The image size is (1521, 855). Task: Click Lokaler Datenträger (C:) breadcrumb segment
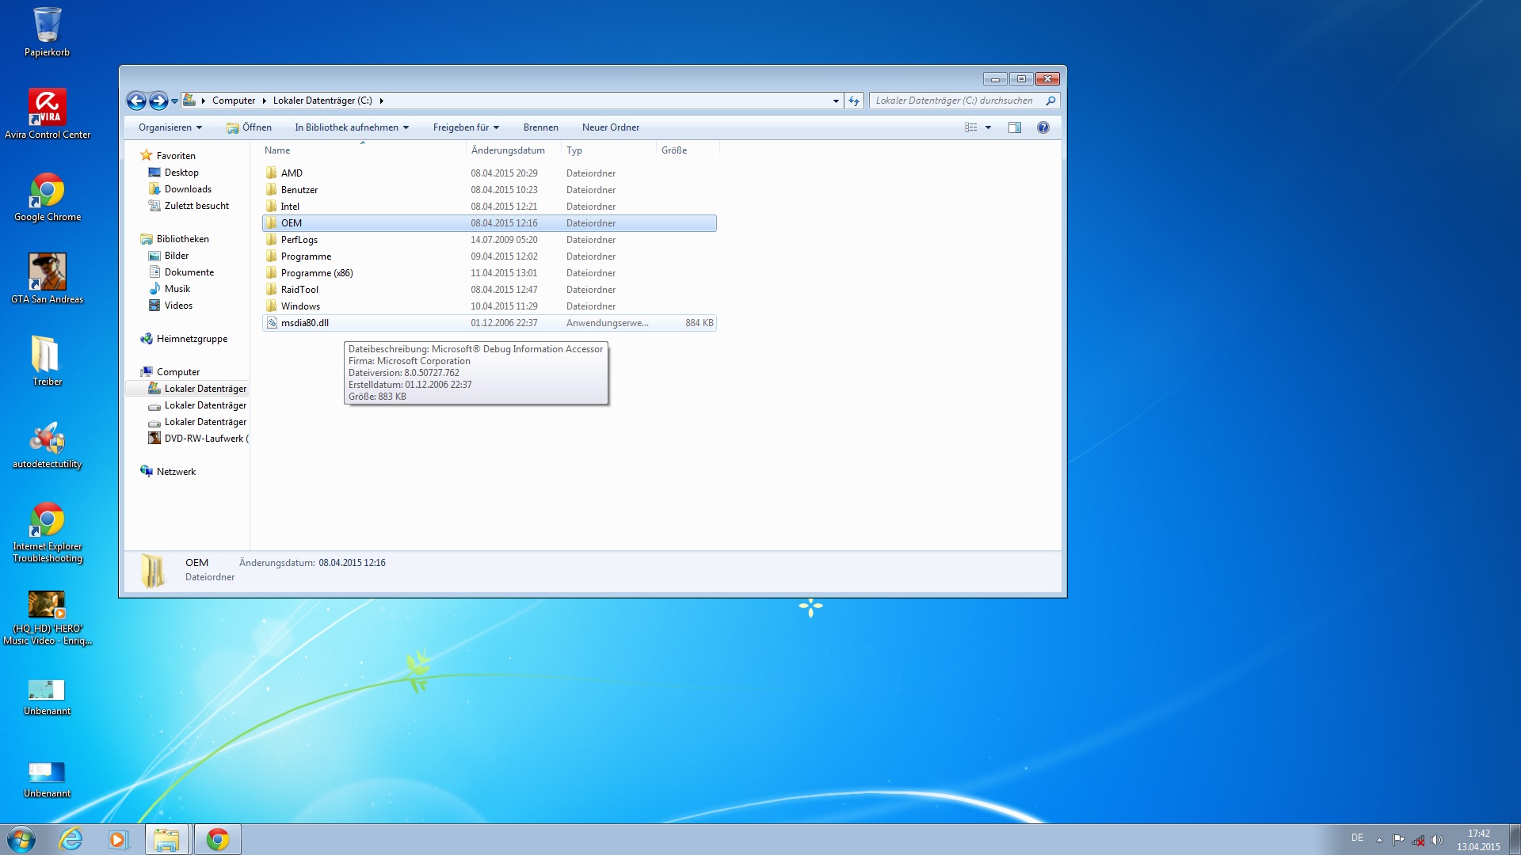[x=322, y=101]
